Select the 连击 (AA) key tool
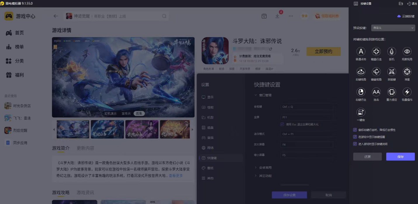The image size is (418, 204). click(376, 92)
